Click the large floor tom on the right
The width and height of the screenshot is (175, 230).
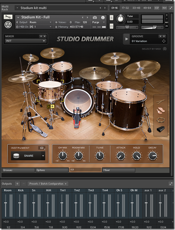[128, 108]
